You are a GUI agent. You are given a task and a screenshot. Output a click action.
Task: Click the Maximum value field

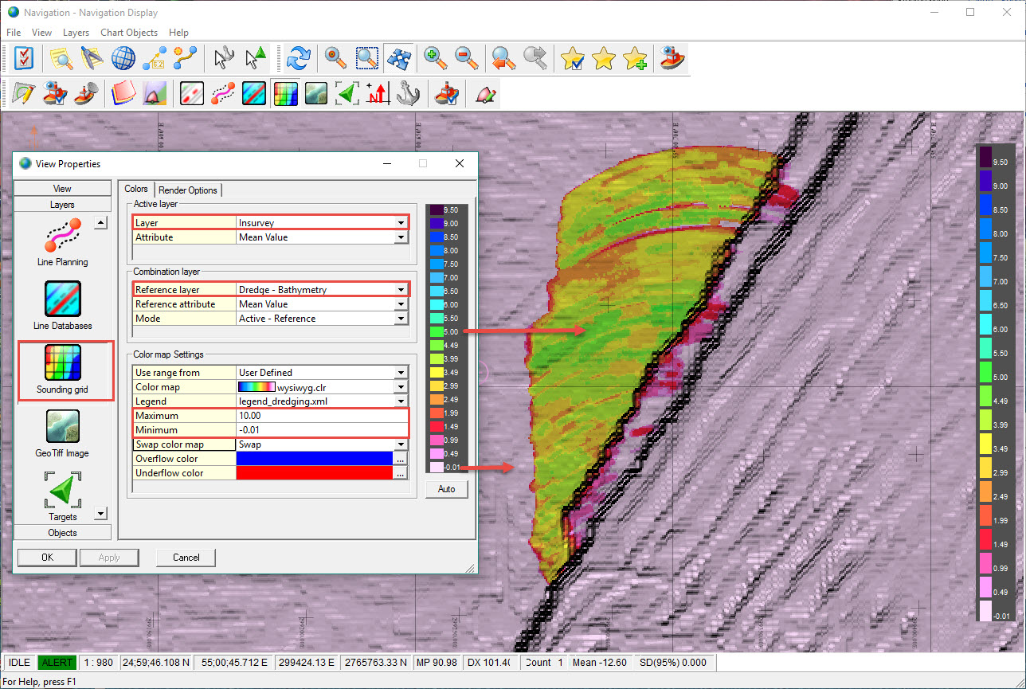point(322,416)
